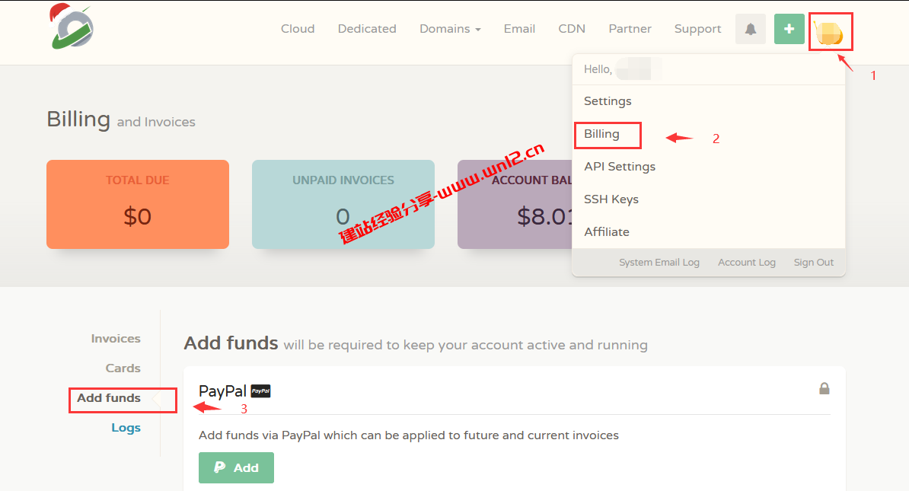Open the notifications bell icon

pos(751,29)
